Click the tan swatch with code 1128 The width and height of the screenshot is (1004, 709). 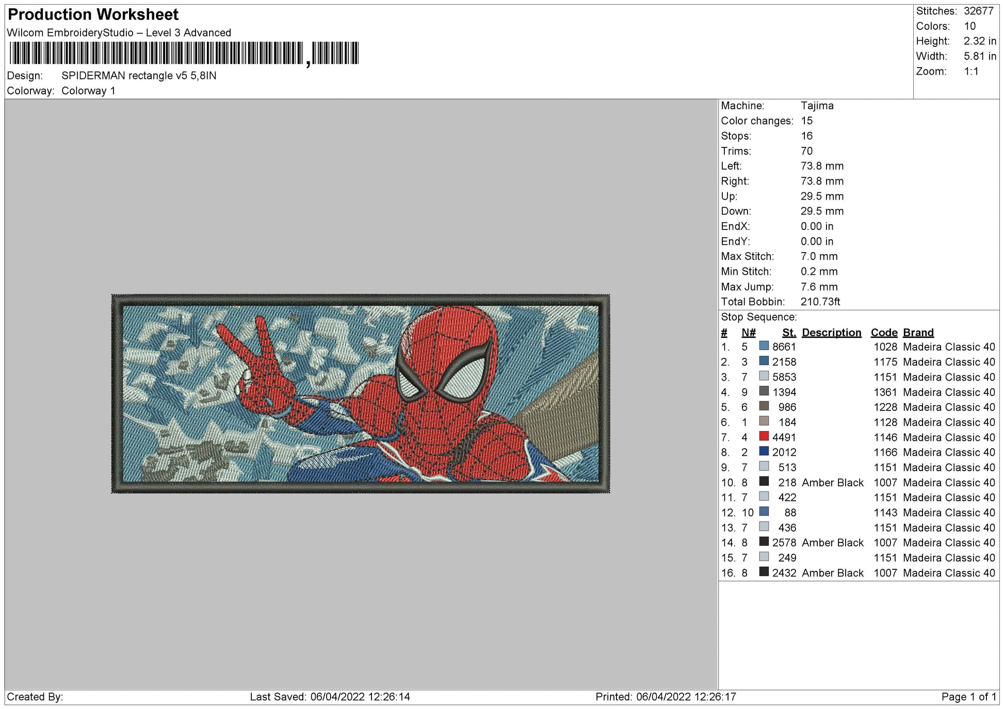click(764, 421)
